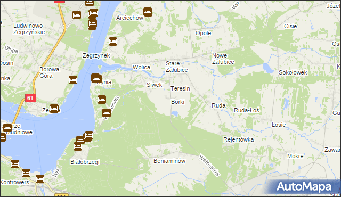Viewport: 341px width, 197px height.
Task: Click the Cisie place name
Action: point(290,26)
